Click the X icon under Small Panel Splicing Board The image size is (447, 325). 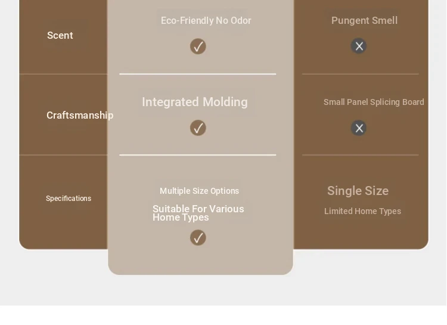(x=359, y=128)
